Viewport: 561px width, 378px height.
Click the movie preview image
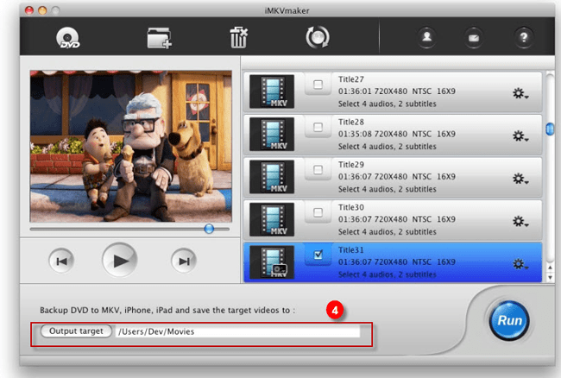tap(131, 146)
